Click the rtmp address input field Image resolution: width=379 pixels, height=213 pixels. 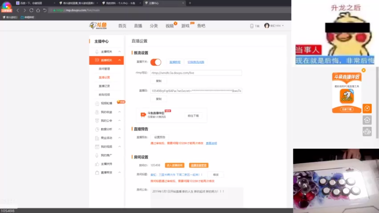196,73
